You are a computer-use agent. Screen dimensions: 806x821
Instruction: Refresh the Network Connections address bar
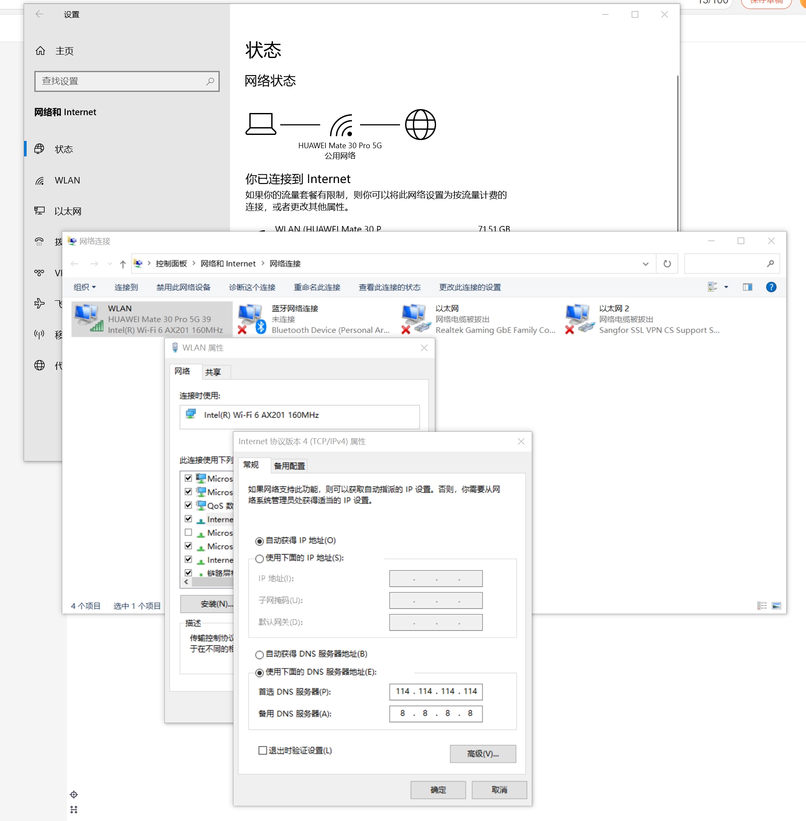667,264
